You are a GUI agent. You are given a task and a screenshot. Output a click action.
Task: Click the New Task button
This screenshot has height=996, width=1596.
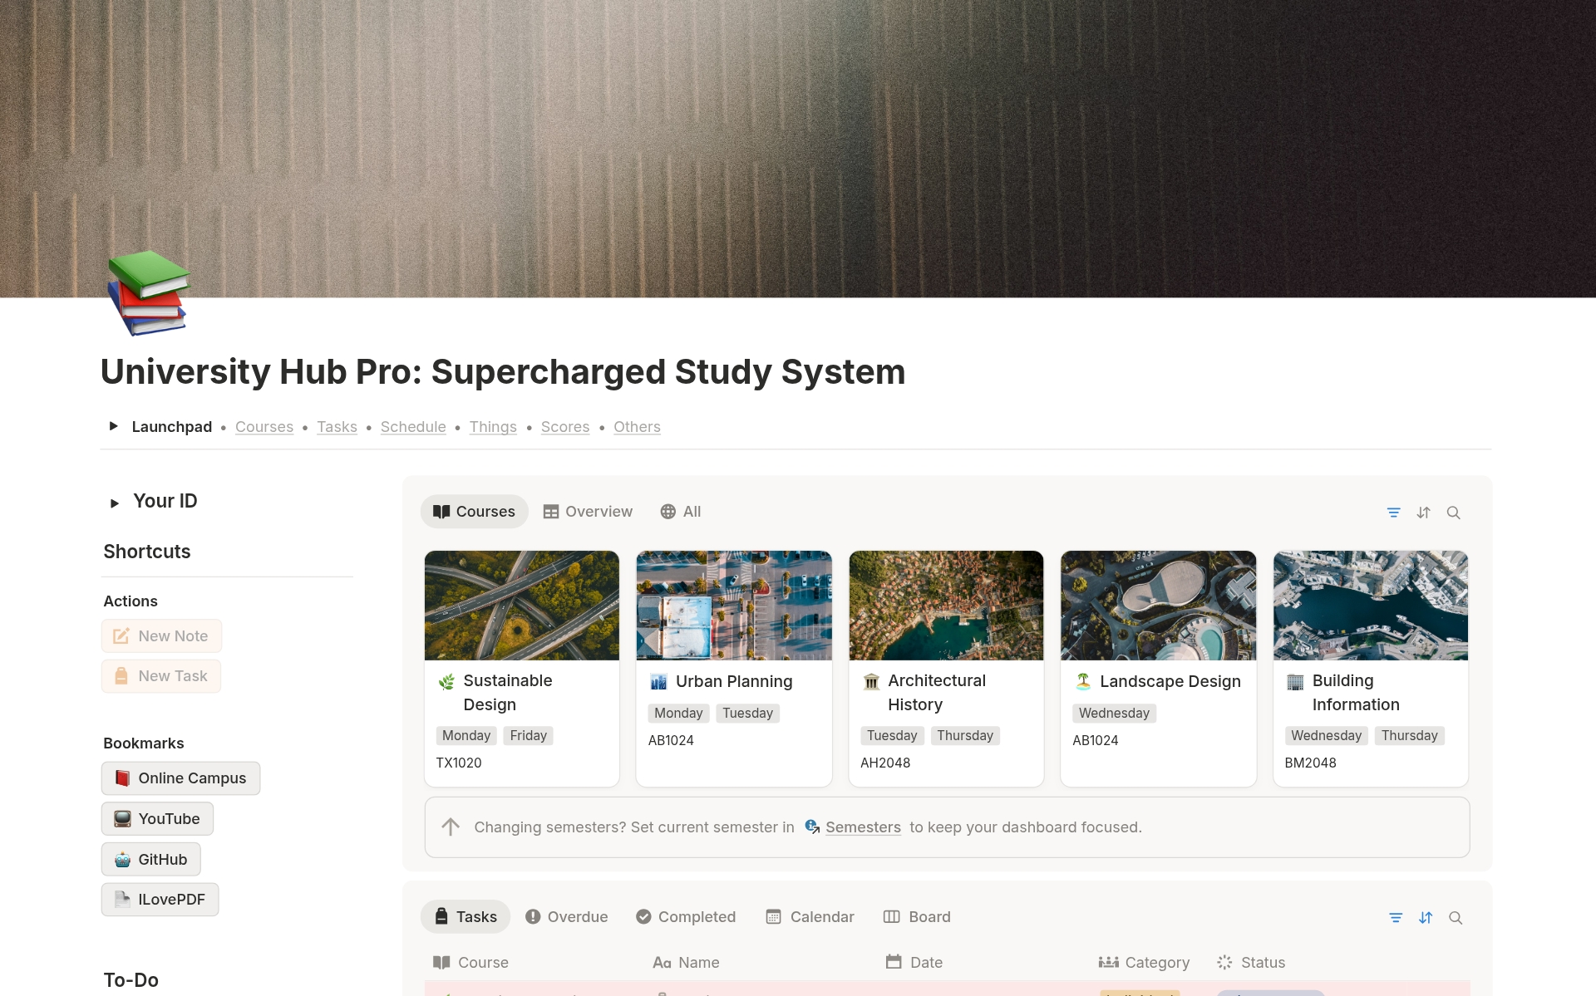[161, 676]
